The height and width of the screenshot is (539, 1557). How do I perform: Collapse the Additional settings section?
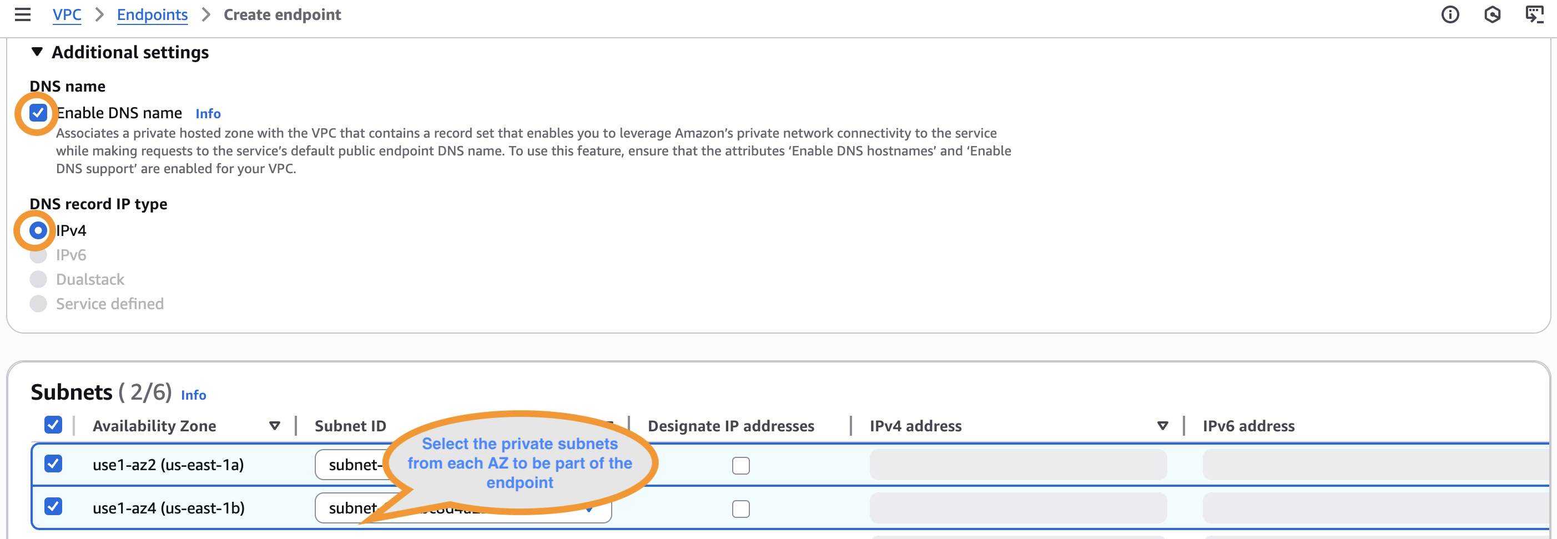coord(38,53)
